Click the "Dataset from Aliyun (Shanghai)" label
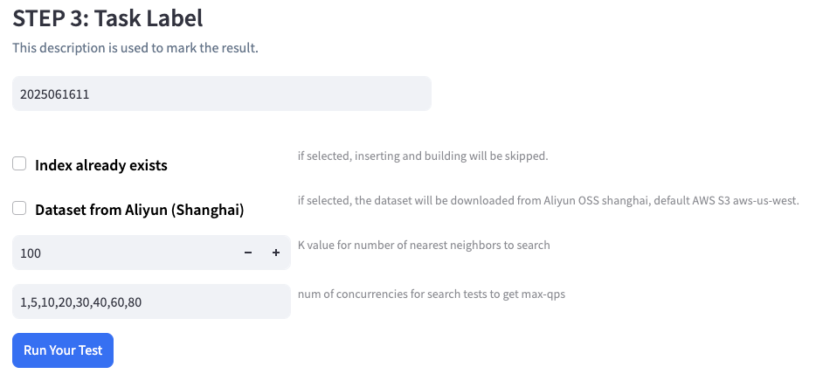Viewport: 816px width, 374px height. pyautogui.click(x=139, y=211)
